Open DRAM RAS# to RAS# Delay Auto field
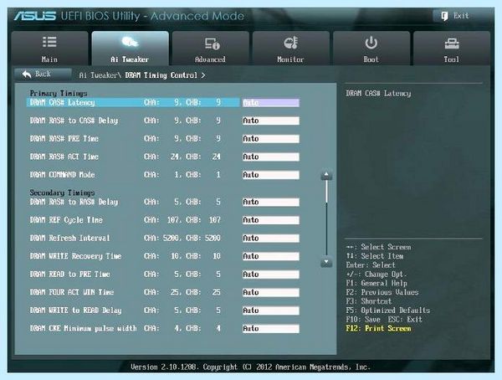Viewport: 502px width, 380px height. pyautogui.click(x=271, y=202)
